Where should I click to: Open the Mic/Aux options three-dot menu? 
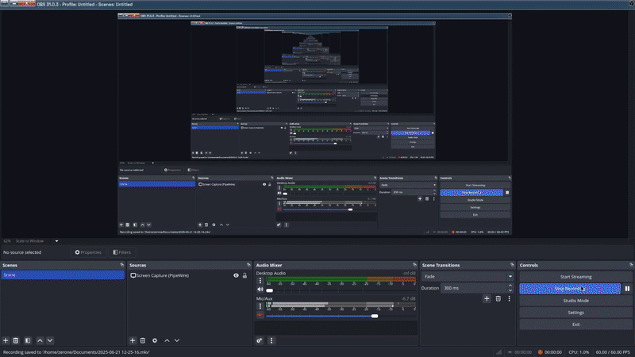[260, 306]
